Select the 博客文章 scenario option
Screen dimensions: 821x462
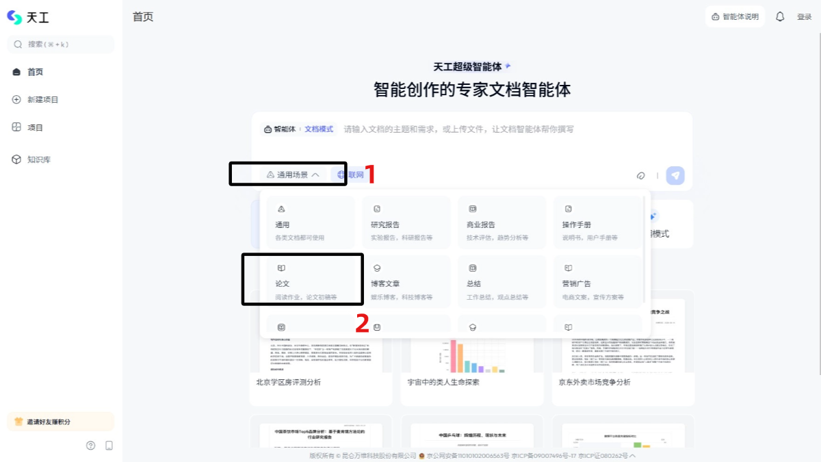click(x=406, y=281)
